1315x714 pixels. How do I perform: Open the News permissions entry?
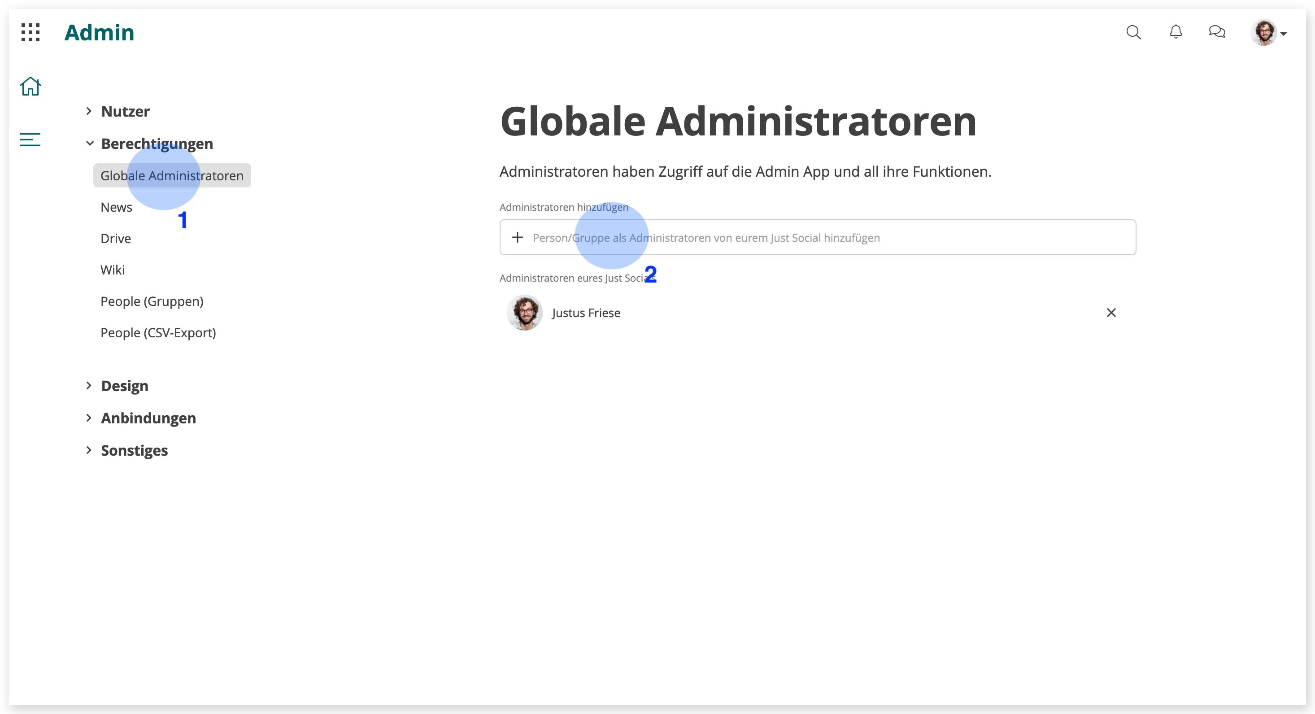117,207
